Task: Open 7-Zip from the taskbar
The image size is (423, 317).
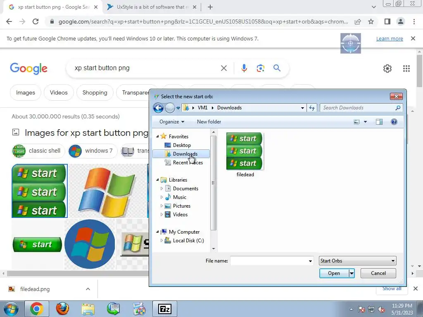Action: [164, 309]
